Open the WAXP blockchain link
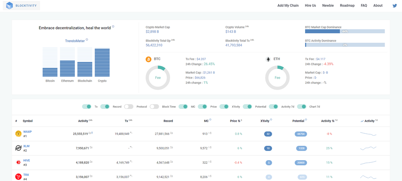This screenshot has height=181, width=402. click(27, 132)
